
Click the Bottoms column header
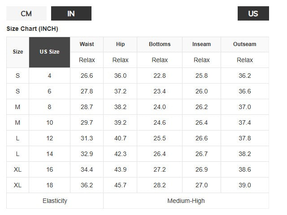[160, 44]
